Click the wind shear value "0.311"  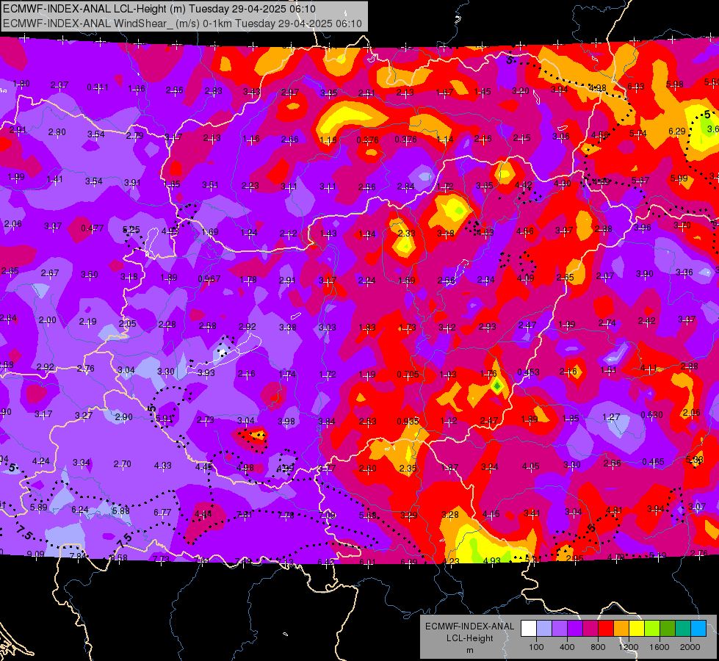[x=98, y=87]
